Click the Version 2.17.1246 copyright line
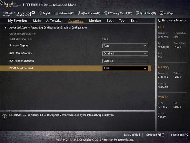 [95, 140]
